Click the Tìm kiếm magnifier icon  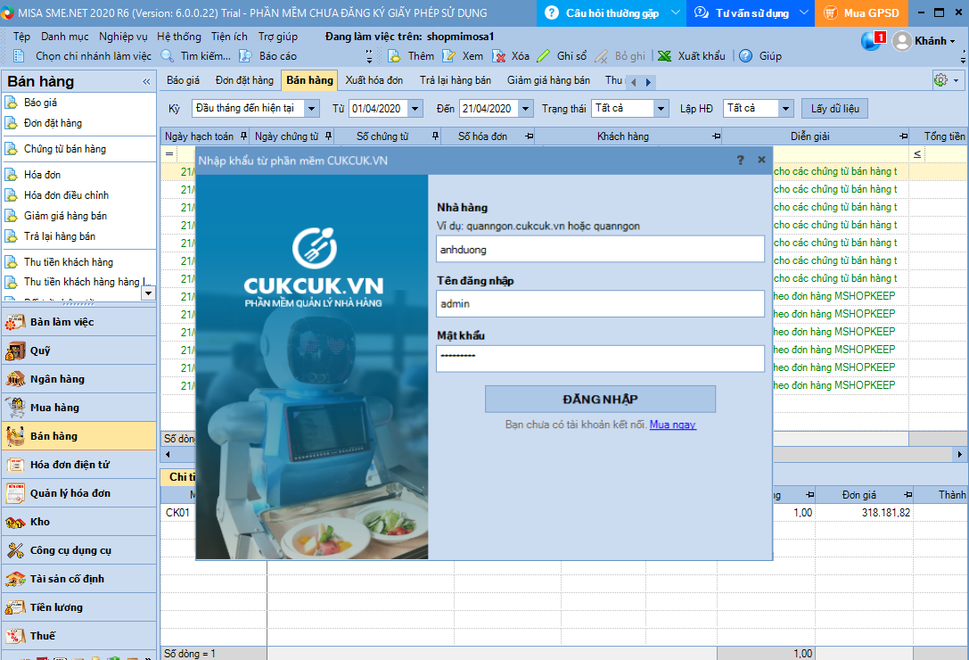[167, 56]
